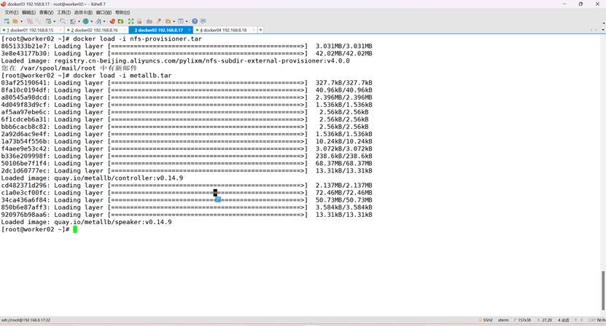Open the 帮助(H) menu
This screenshot has height=326, width=606.
coord(123,12)
